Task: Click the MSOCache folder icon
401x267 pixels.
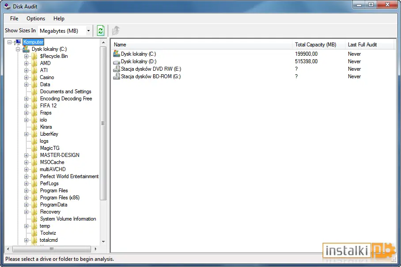Action: tap(34, 162)
